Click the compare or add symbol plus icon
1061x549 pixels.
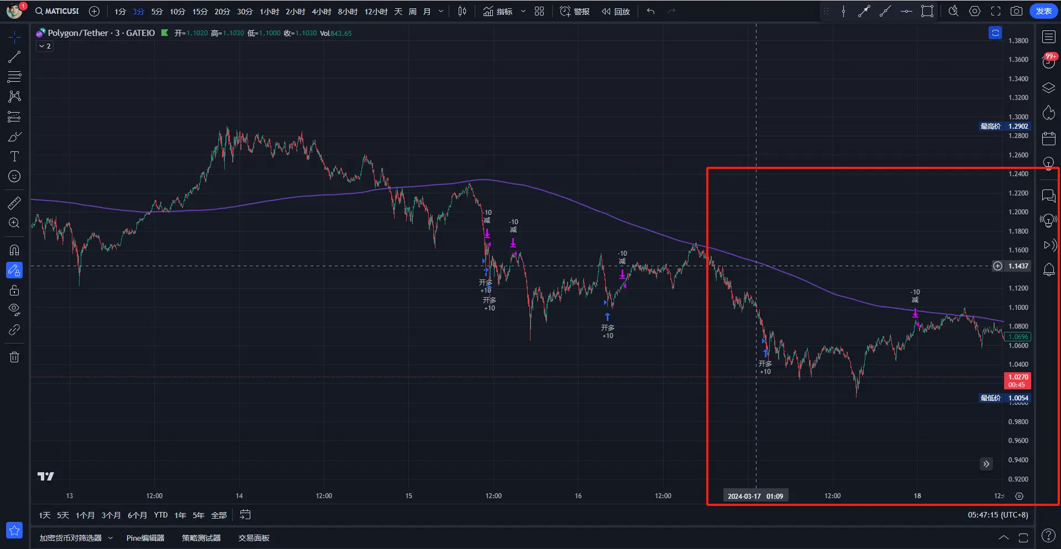[x=94, y=11]
